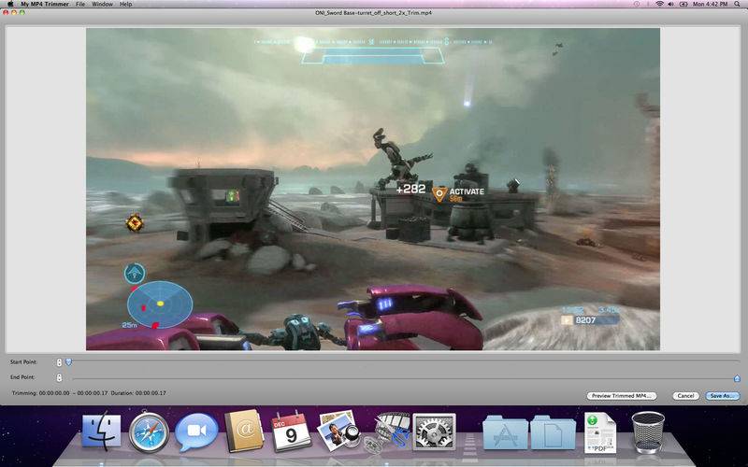Open the Help menu
748x467 pixels.
click(x=126, y=4)
